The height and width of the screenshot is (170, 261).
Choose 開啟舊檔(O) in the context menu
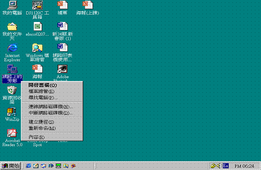(52, 85)
